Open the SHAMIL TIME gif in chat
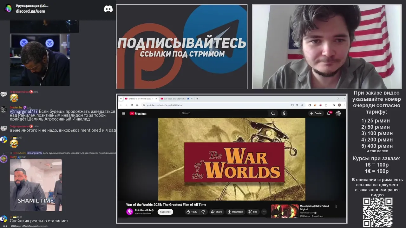This screenshot has width=406, height=228. (x=36, y=185)
